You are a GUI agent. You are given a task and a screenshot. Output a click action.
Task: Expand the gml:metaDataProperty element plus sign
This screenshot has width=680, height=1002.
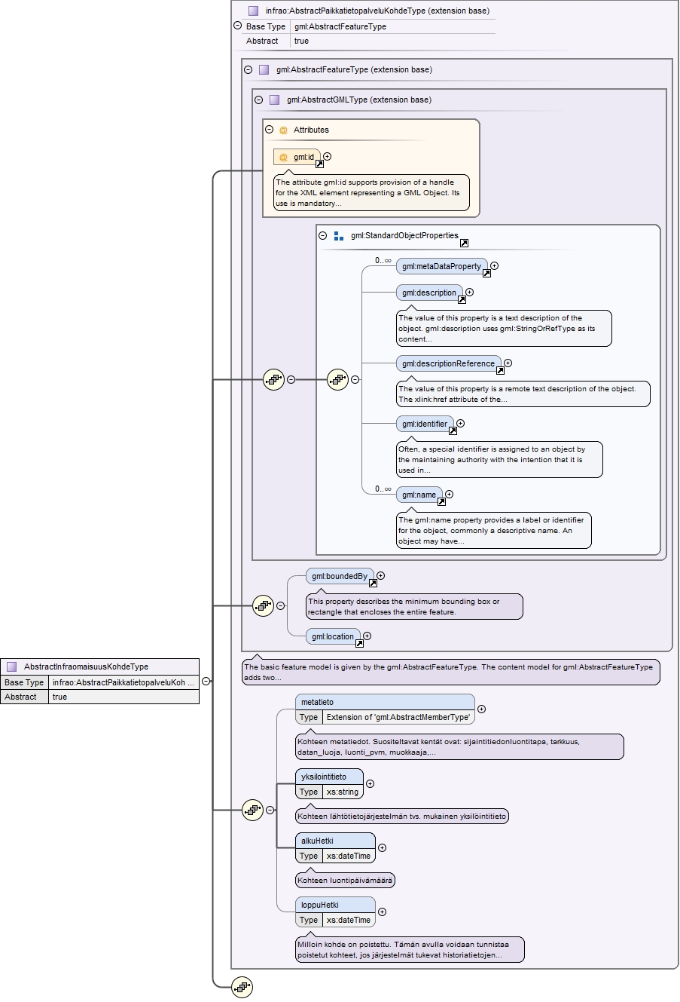(x=495, y=265)
